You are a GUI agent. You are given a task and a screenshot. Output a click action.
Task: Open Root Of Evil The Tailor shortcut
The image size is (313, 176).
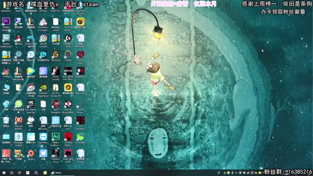(x=68, y=74)
